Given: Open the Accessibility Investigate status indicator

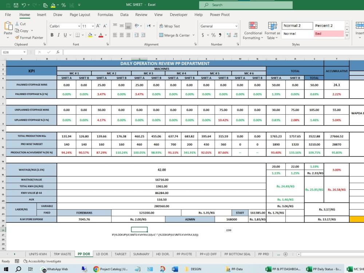Looking at the screenshot, I should (42, 261).
